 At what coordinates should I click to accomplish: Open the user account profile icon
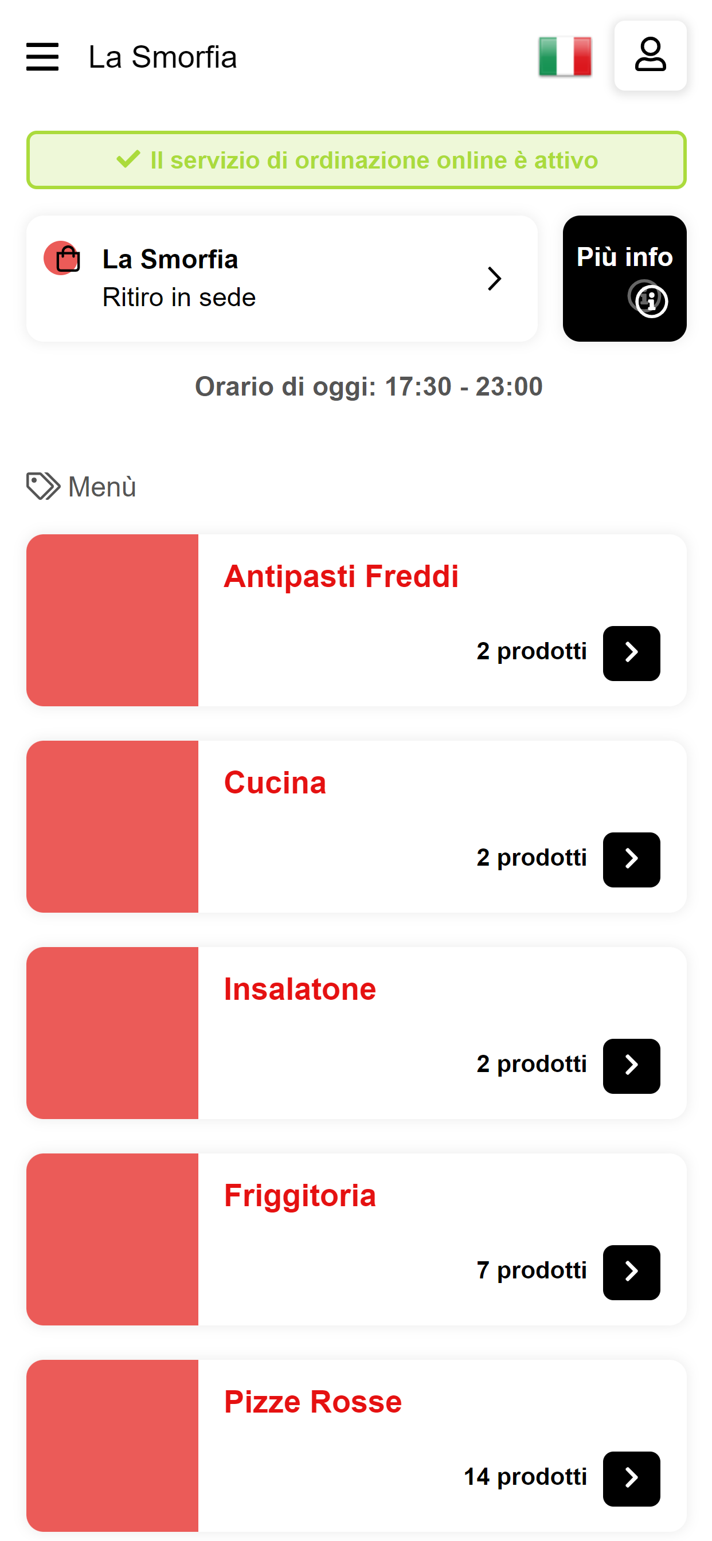[x=650, y=55]
